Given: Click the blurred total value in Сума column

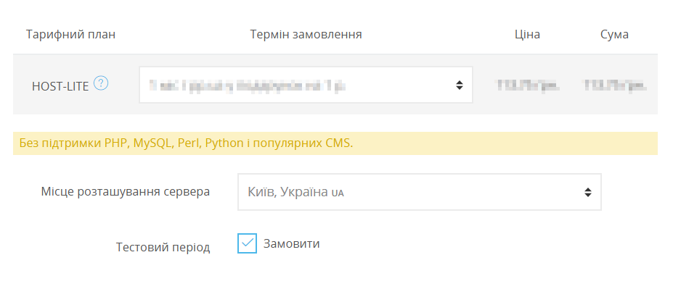Looking at the screenshot, I should (615, 85).
